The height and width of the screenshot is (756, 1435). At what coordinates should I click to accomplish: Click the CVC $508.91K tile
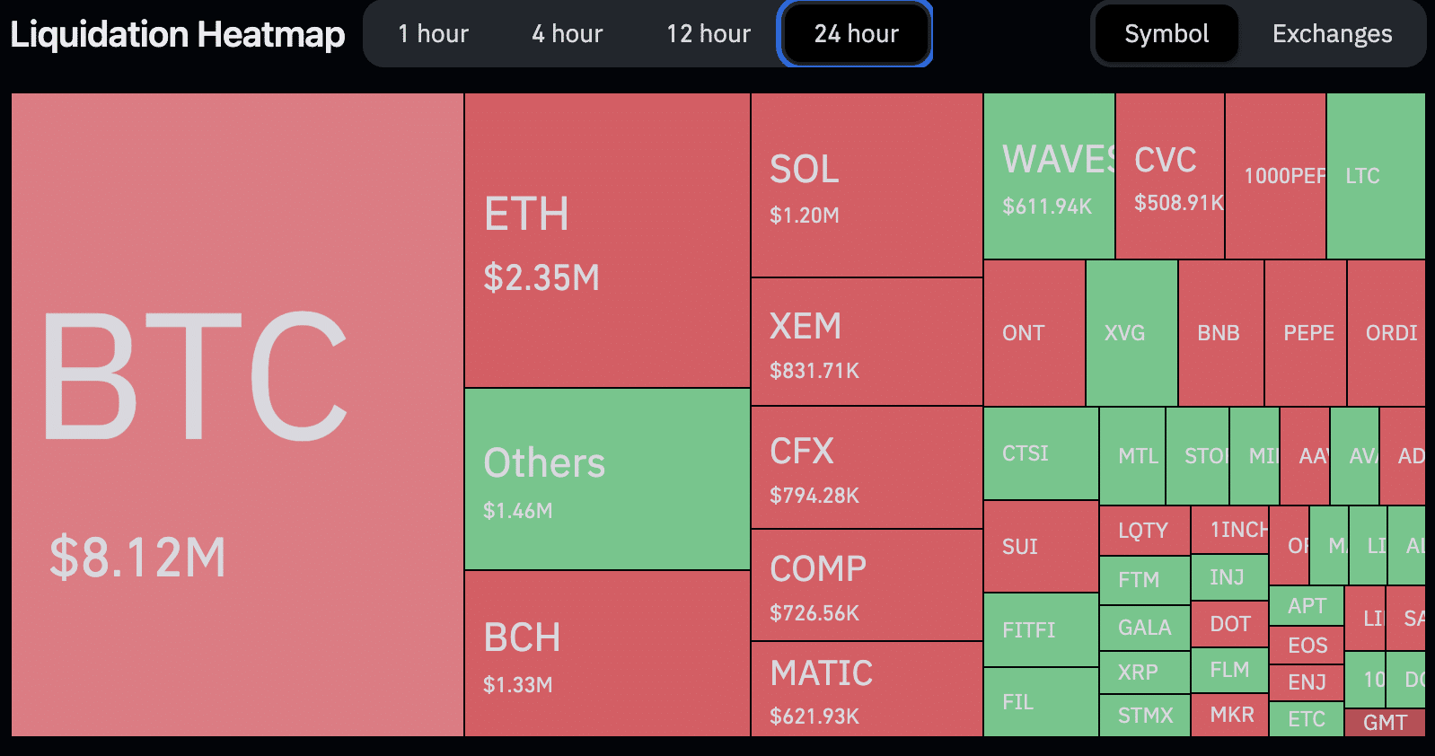click(1169, 177)
